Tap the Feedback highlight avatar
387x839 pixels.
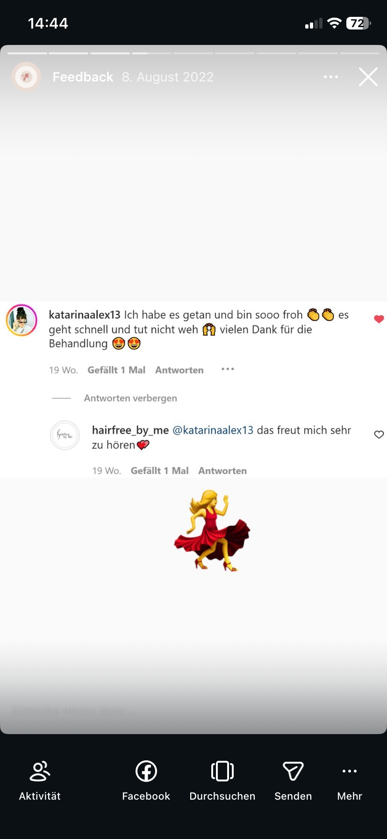tap(26, 77)
